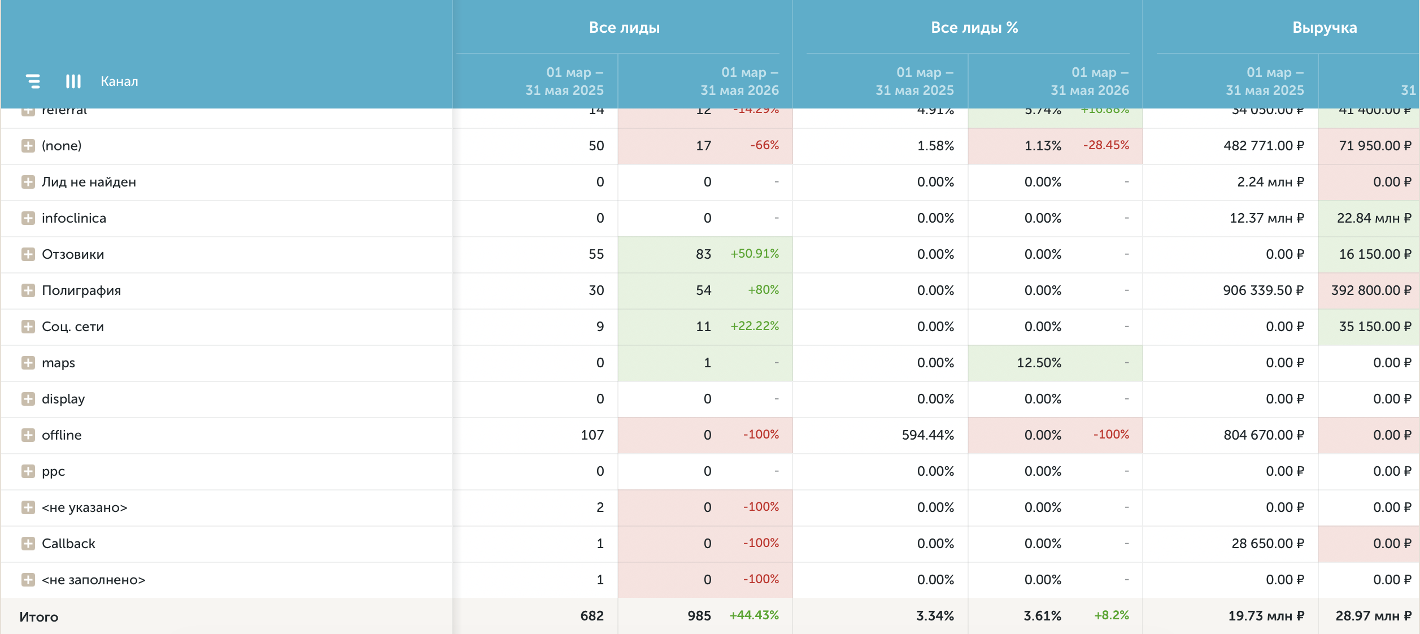The height and width of the screenshot is (634, 1420).
Task: Expand the Отзовики channel row
Action: [28, 254]
